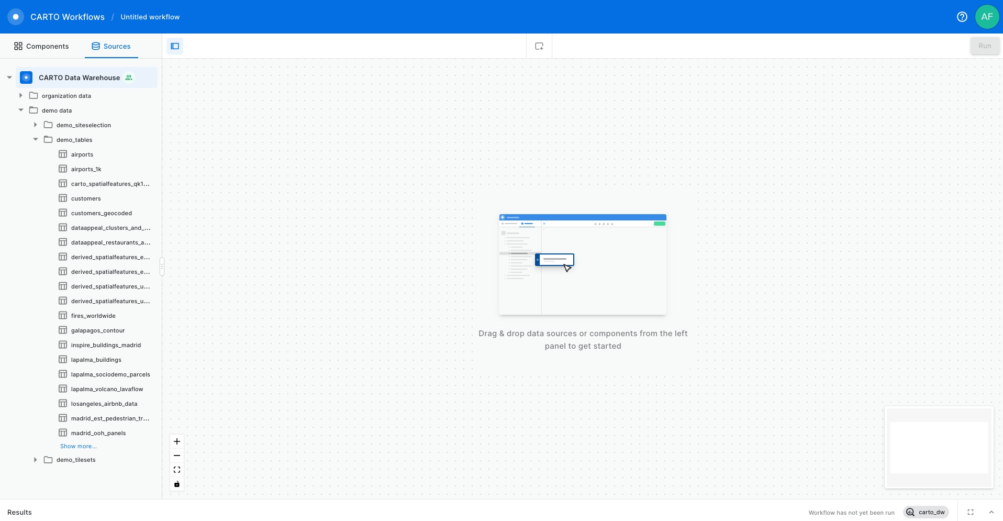Click the Run button
This screenshot has height=521, width=1003.
click(985, 46)
